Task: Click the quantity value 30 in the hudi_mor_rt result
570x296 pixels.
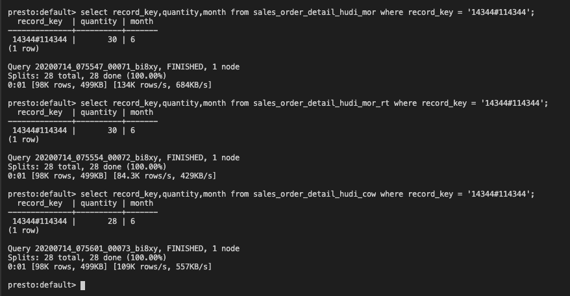Action: coord(112,130)
